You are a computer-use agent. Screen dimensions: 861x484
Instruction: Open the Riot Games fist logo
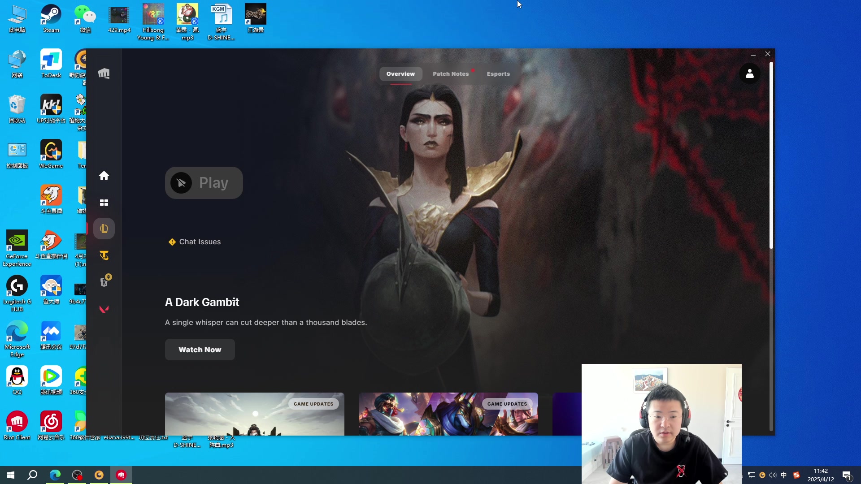tap(104, 73)
